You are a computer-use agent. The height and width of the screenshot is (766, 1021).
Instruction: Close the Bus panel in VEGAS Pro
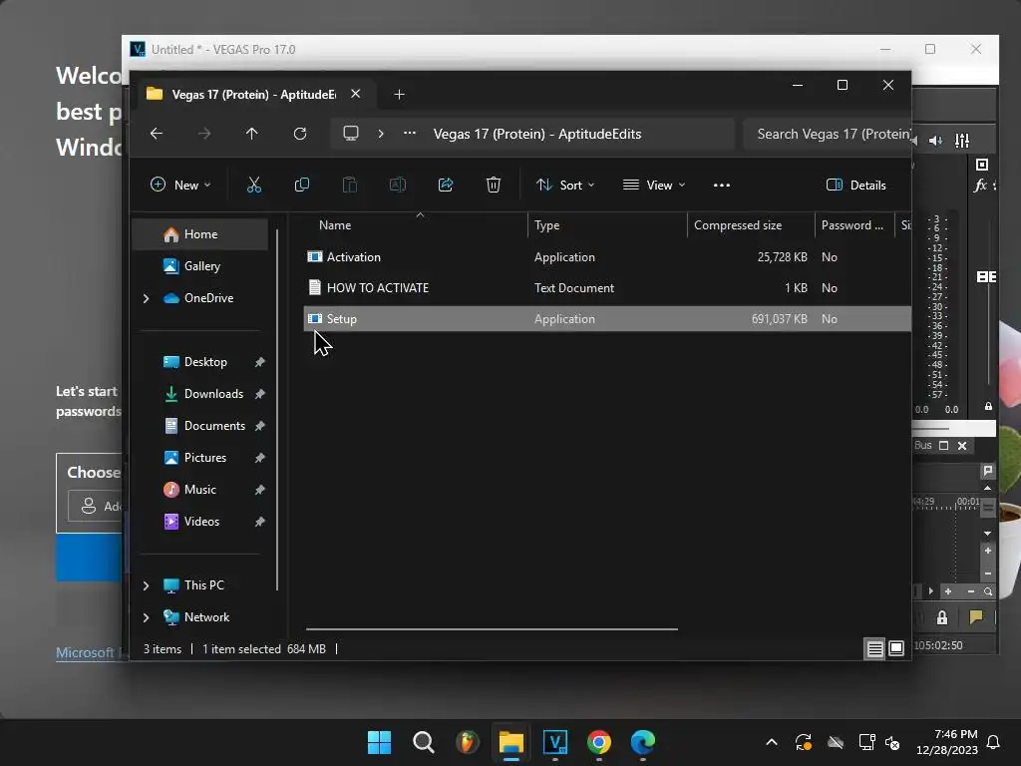point(962,446)
